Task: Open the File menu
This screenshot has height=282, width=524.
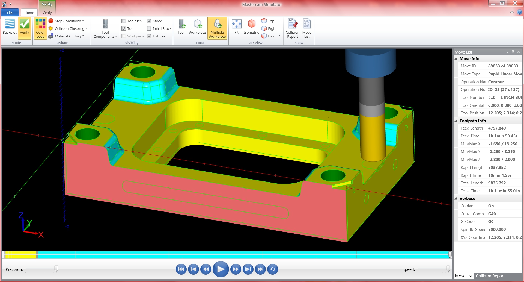Action: (x=10, y=13)
